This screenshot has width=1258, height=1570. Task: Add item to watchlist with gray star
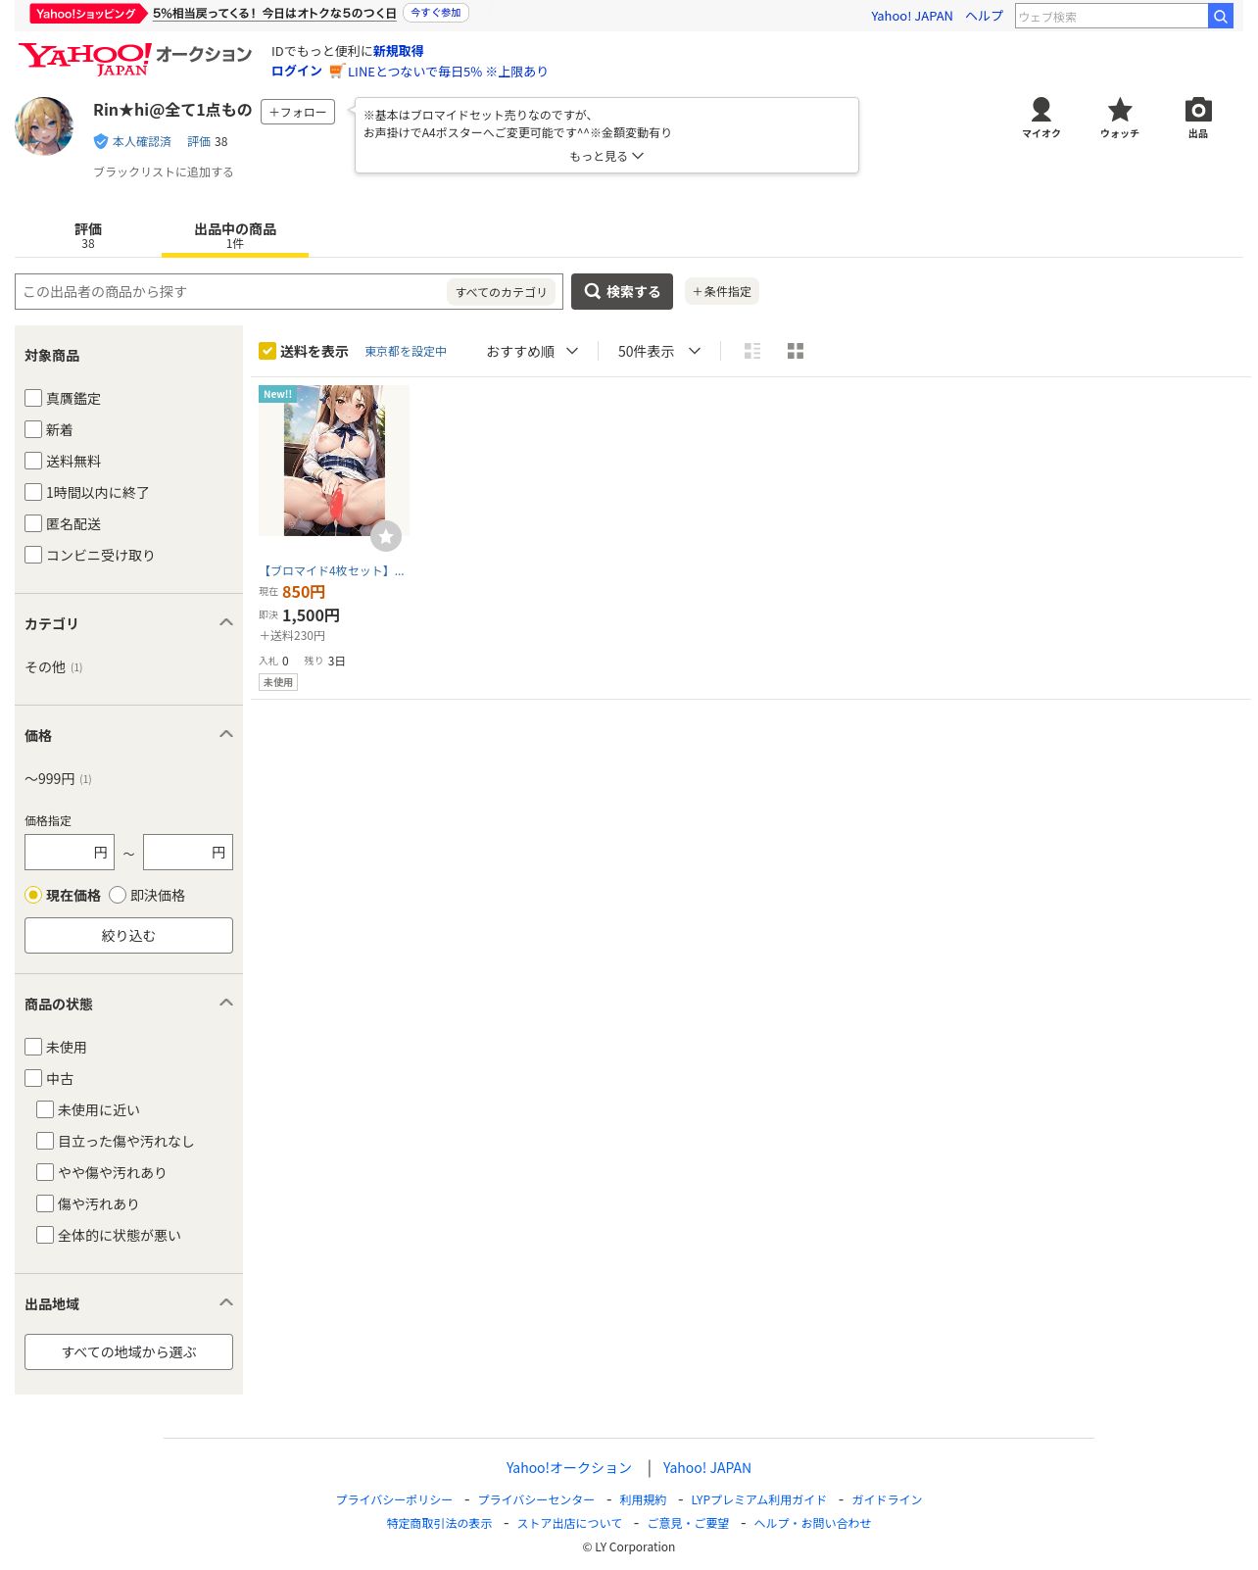pos(386,536)
